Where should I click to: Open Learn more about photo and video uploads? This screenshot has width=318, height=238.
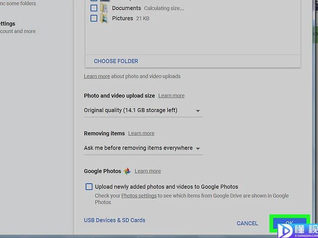(97, 76)
